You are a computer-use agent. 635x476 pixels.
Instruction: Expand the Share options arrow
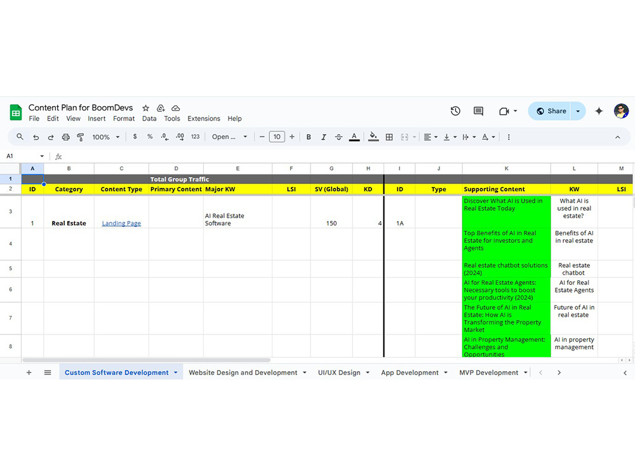point(578,111)
